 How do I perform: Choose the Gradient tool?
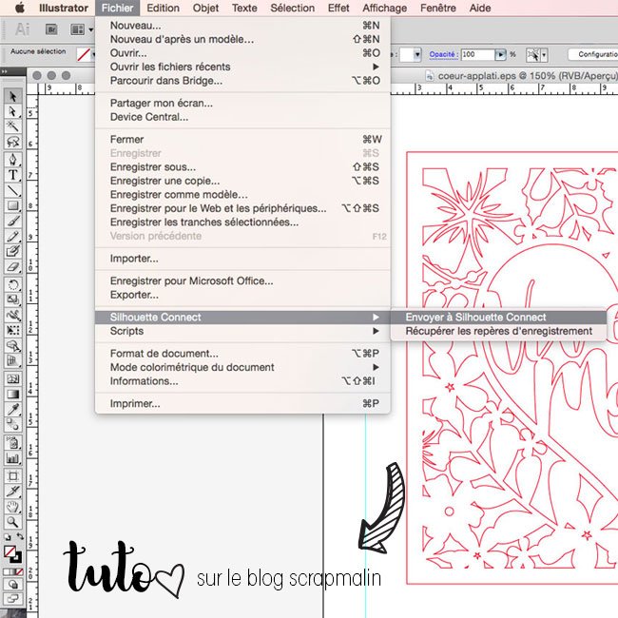pyautogui.click(x=12, y=394)
